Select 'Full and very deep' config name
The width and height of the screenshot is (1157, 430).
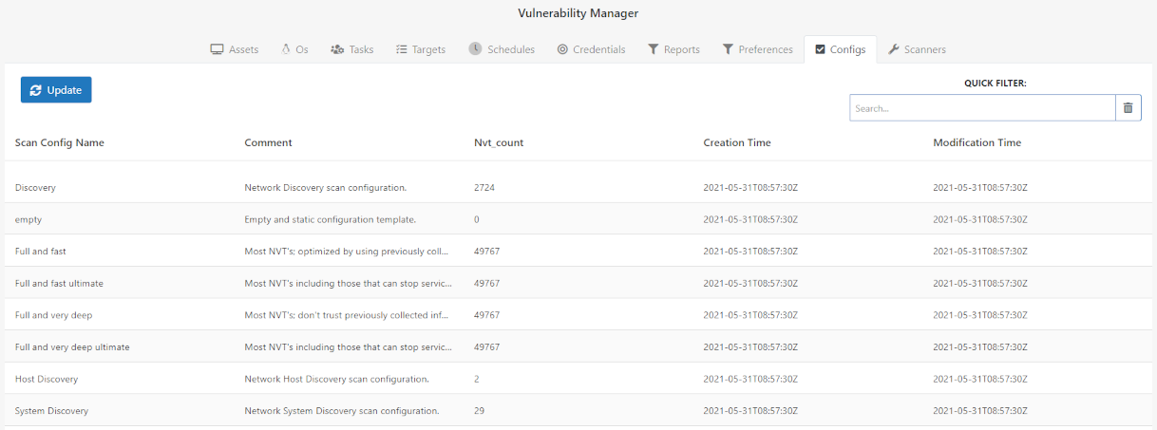(x=54, y=315)
